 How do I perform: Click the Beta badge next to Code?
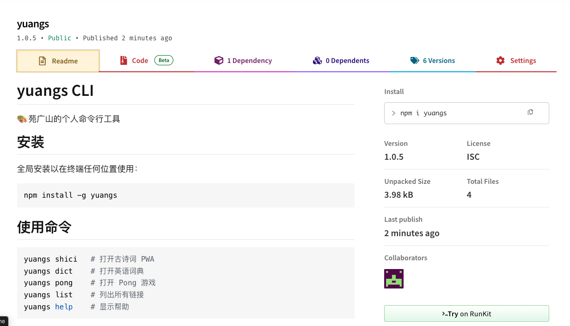tap(164, 60)
